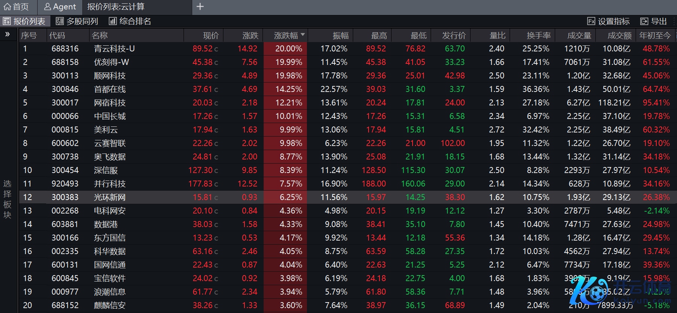The image size is (677, 313).
Task: Click the 年初至今 column header
Action: coord(655,36)
